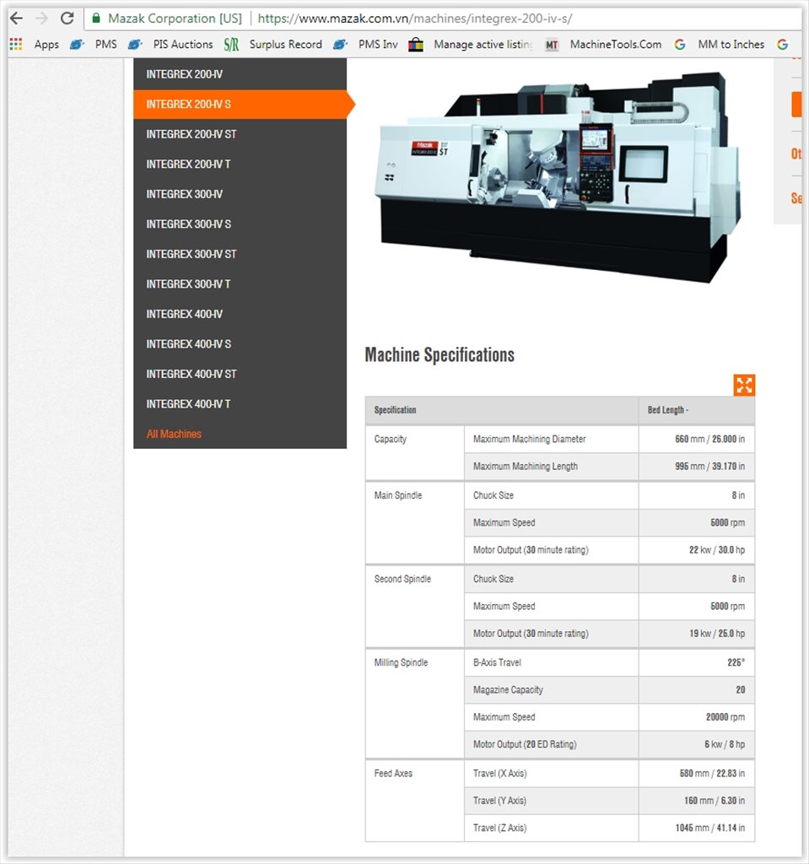Go back using the browser back arrow
809x864 pixels.
pos(17,19)
